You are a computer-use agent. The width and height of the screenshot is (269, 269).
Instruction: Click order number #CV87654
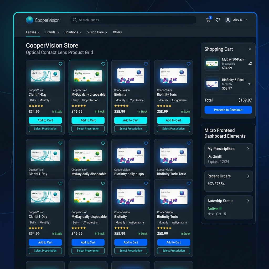(x=216, y=184)
